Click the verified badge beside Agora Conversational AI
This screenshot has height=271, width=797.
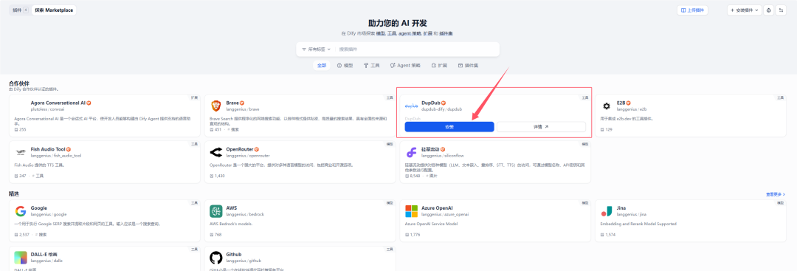click(89, 103)
